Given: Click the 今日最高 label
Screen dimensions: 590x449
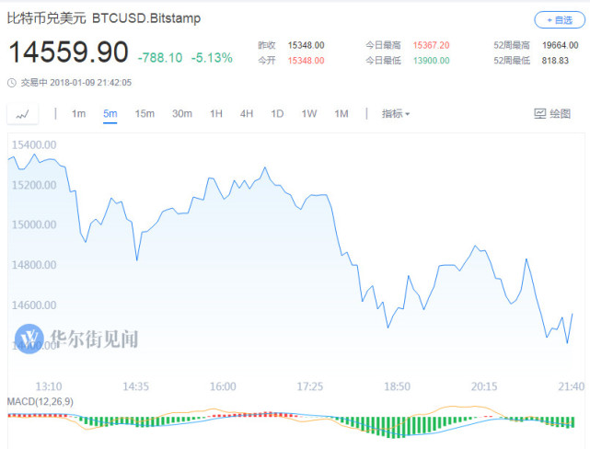Looking at the screenshot, I should coord(383,45).
